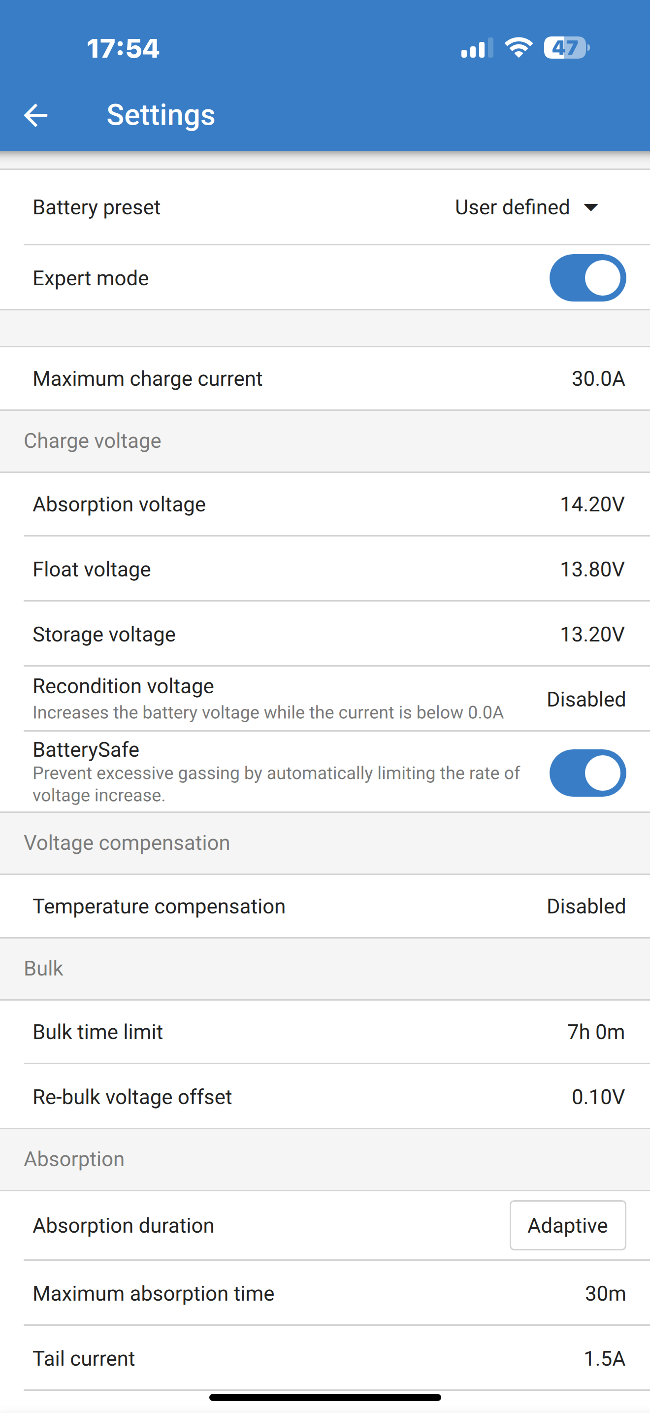
Task: Tap the clock time in status bar
Action: pyautogui.click(x=123, y=48)
